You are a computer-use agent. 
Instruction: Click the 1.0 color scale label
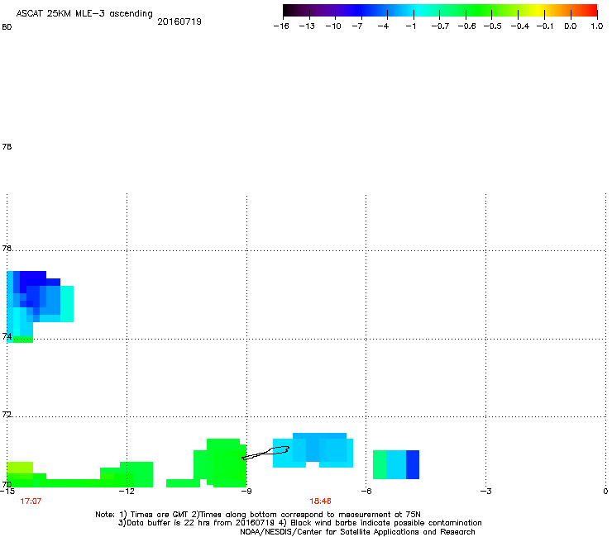(597, 26)
